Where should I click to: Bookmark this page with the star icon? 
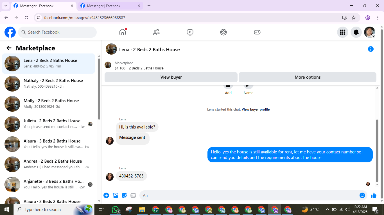click(354, 18)
